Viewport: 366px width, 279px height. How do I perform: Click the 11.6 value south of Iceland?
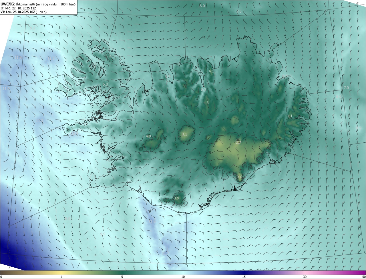coord(152,221)
